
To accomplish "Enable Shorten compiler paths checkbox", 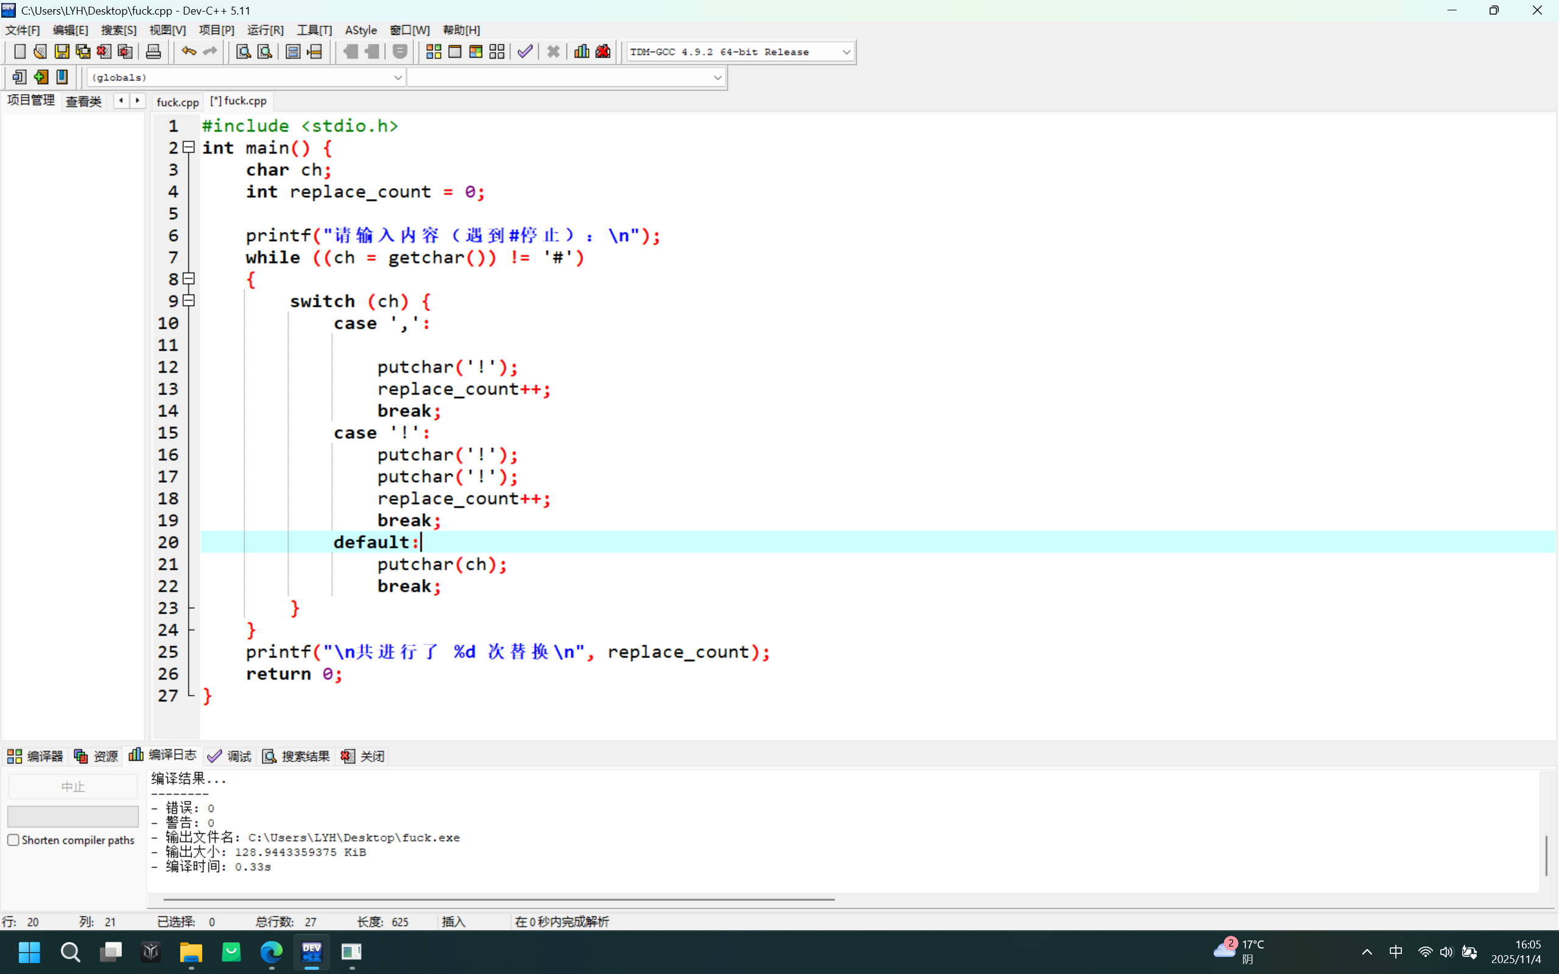I will coord(13,840).
